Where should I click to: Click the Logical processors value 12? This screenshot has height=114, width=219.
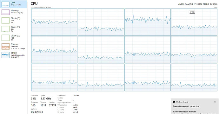point(73,103)
